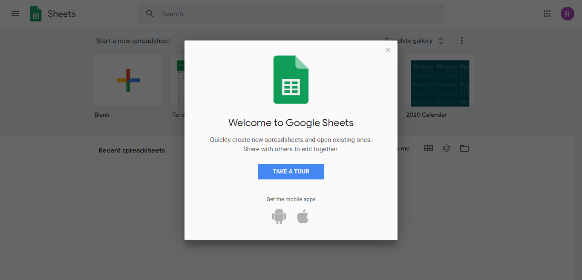Image resolution: width=582 pixels, height=280 pixels.
Task: Open the template section three-dot menu
Action: pos(461,40)
